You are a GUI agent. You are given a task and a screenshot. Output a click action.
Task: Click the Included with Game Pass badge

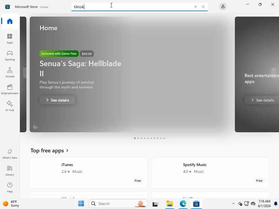click(x=59, y=54)
